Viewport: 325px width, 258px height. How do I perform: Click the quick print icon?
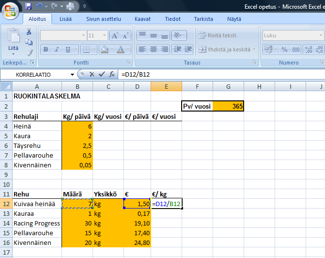(x=70, y=6)
